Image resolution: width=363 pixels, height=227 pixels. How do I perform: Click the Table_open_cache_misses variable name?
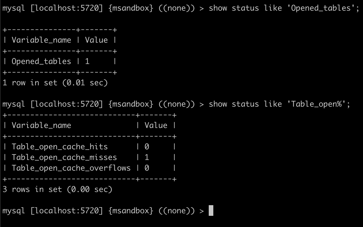[x=64, y=157]
